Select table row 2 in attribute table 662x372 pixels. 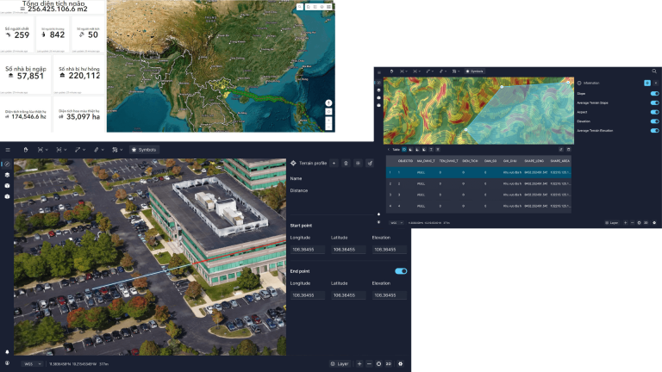[x=478, y=184]
